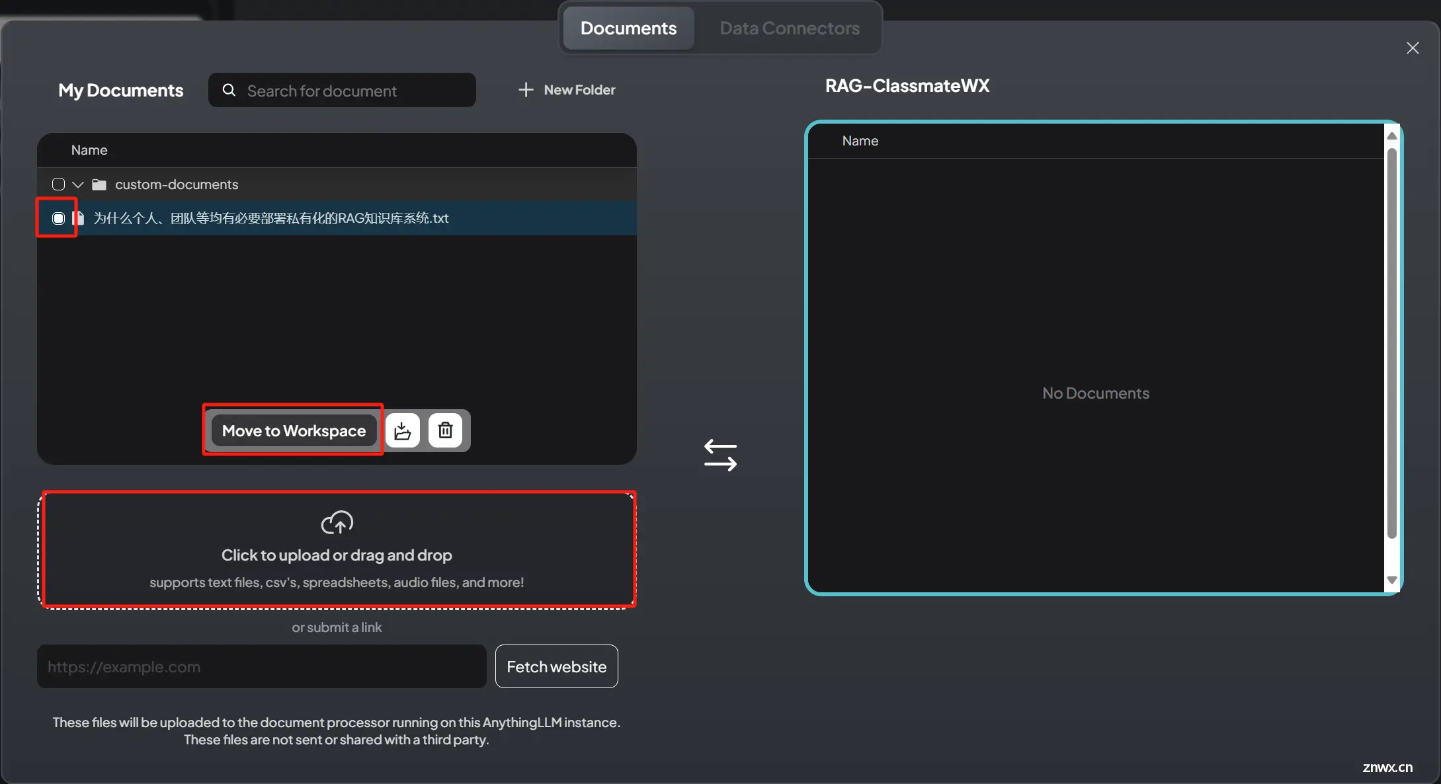Image resolution: width=1441 pixels, height=784 pixels.
Task: Click the No Documents placeholder text
Action: click(x=1096, y=393)
